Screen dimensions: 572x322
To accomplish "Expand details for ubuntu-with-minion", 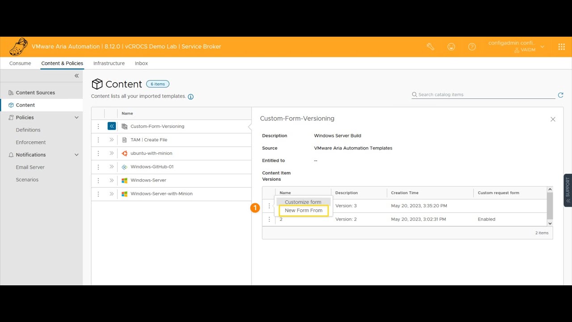I will point(112,153).
